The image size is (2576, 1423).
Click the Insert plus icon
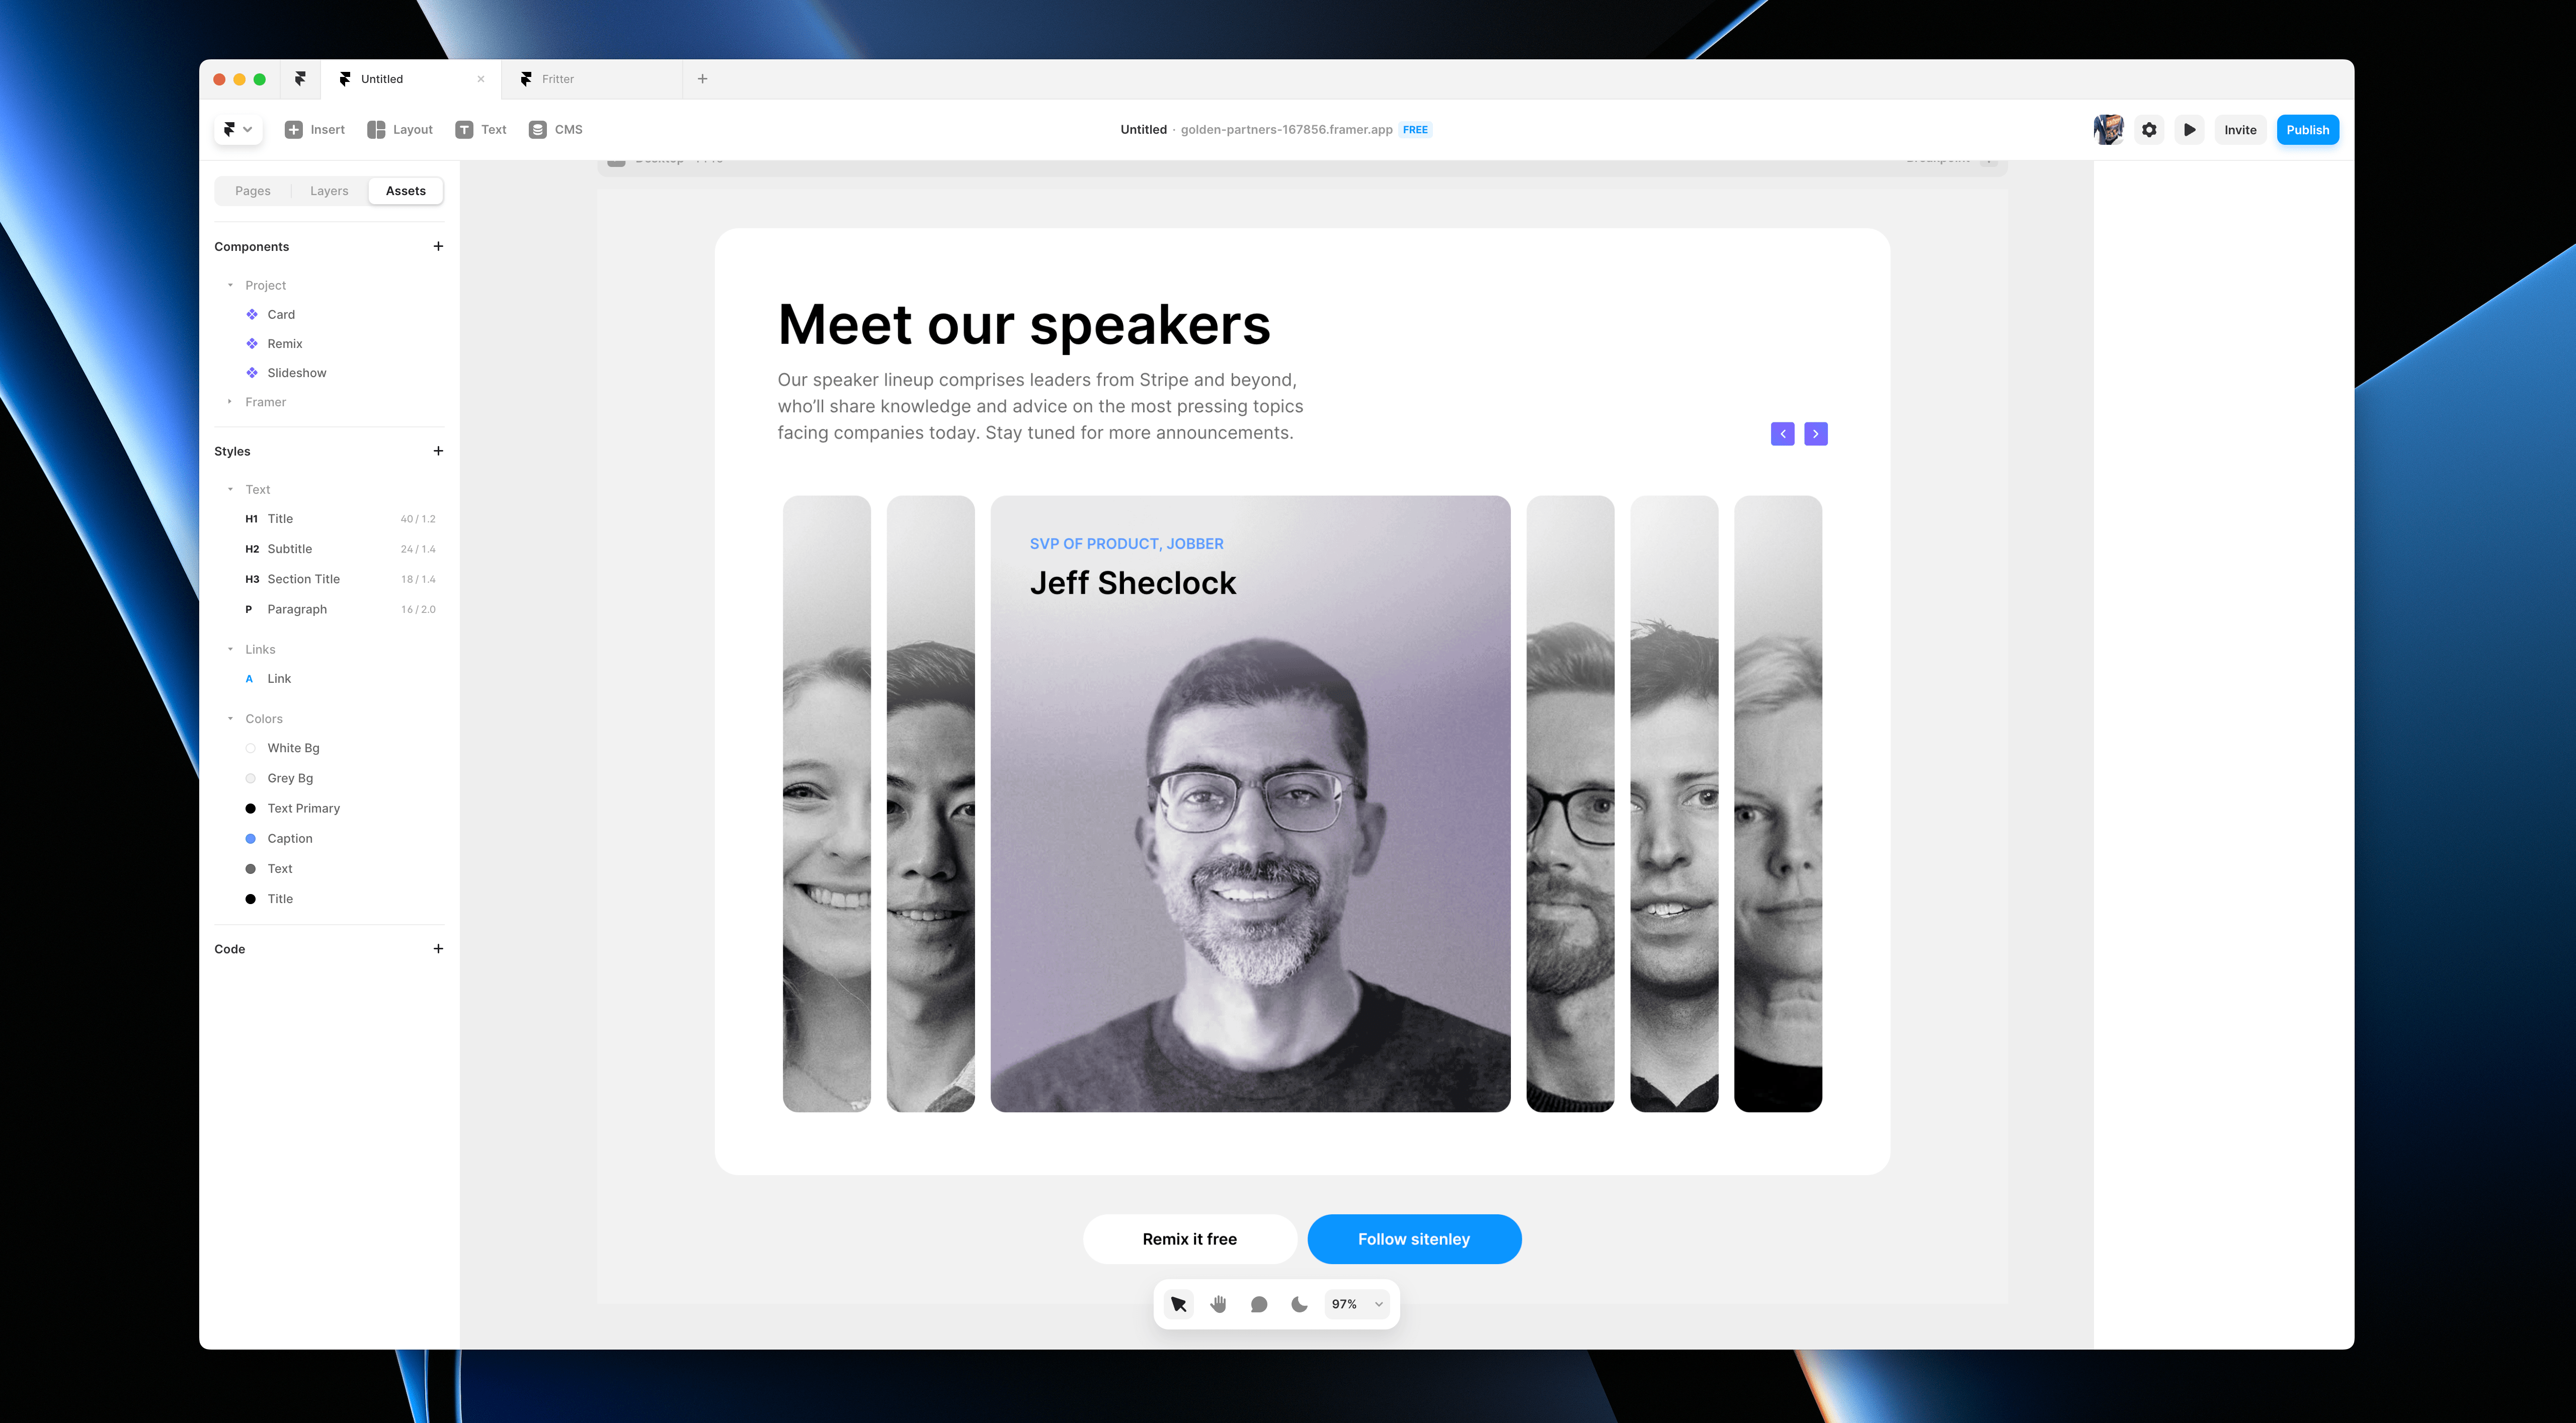[x=294, y=130]
